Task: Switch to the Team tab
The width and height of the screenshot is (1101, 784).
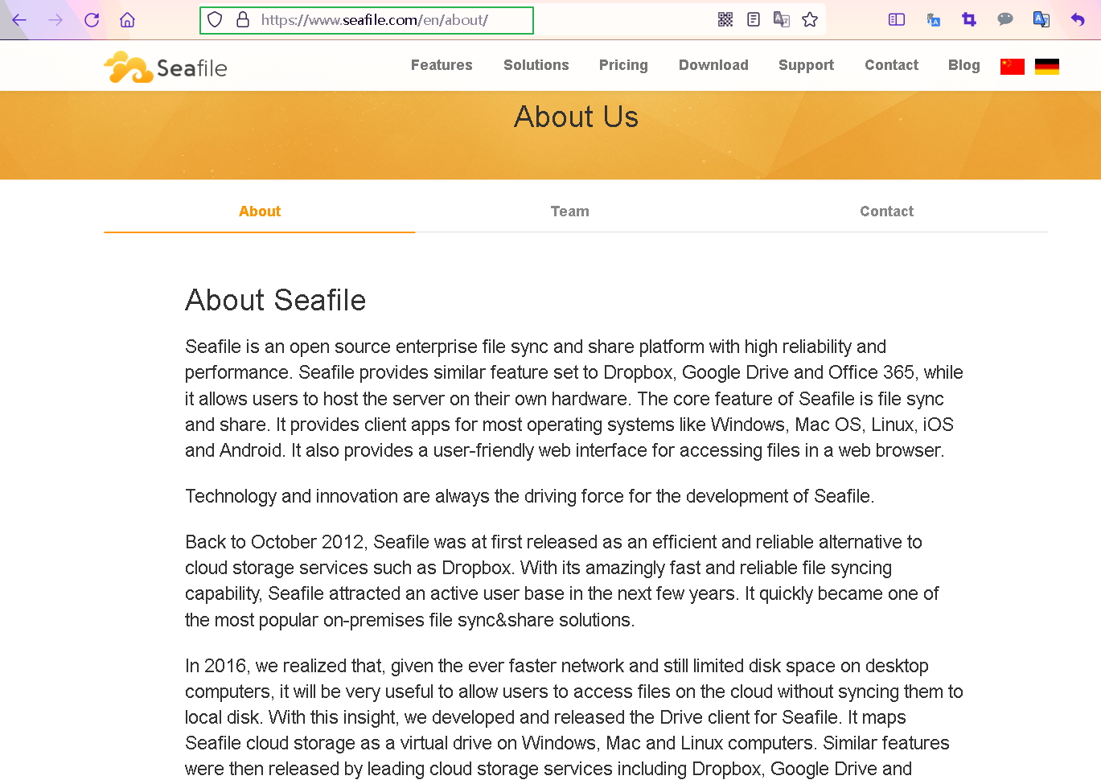Action: [570, 211]
